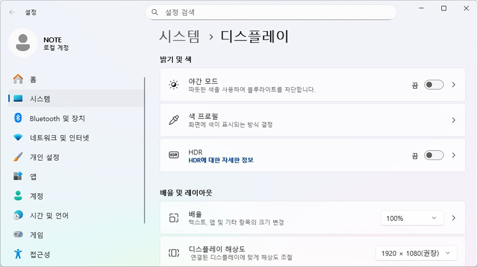
Task: Expand Night mode options chevron
Action: pos(454,85)
